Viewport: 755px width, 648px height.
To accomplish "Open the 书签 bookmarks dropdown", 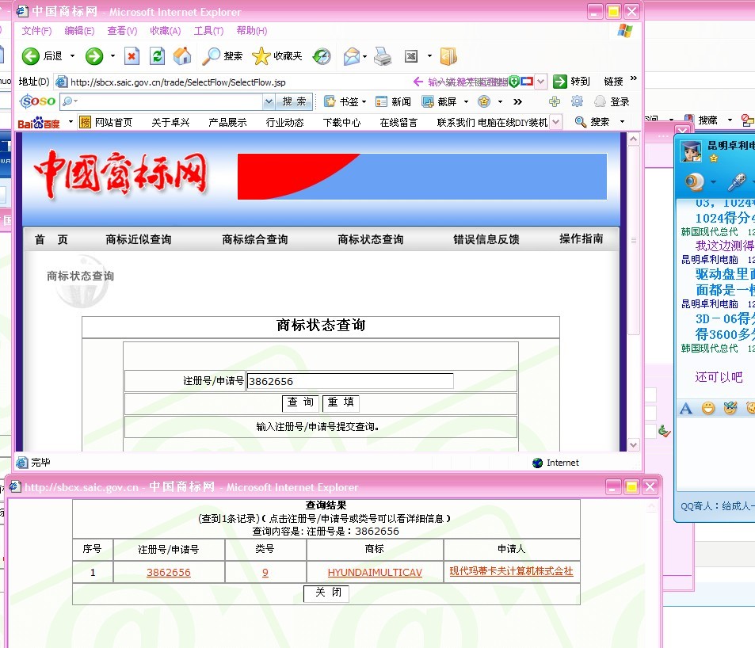I will pyautogui.click(x=364, y=101).
